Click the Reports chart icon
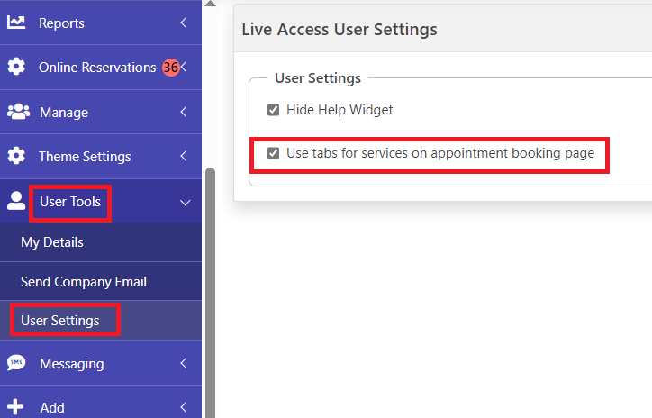 [x=16, y=23]
